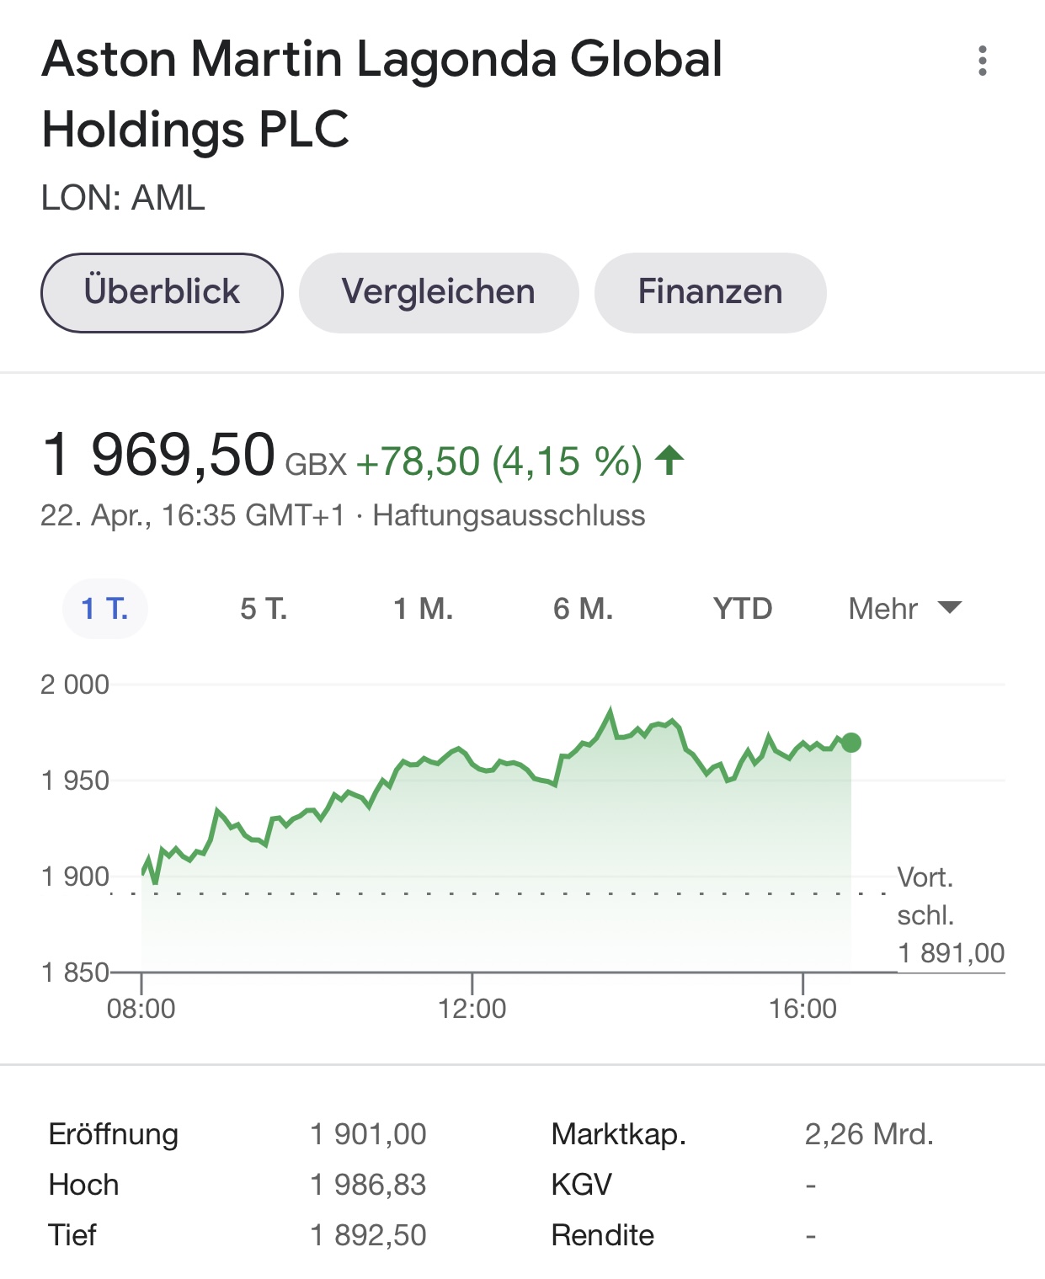The height and width of the screenshot is (1279, 1045).
Task: Select the 1 T. time range
Action: [105, 608]
